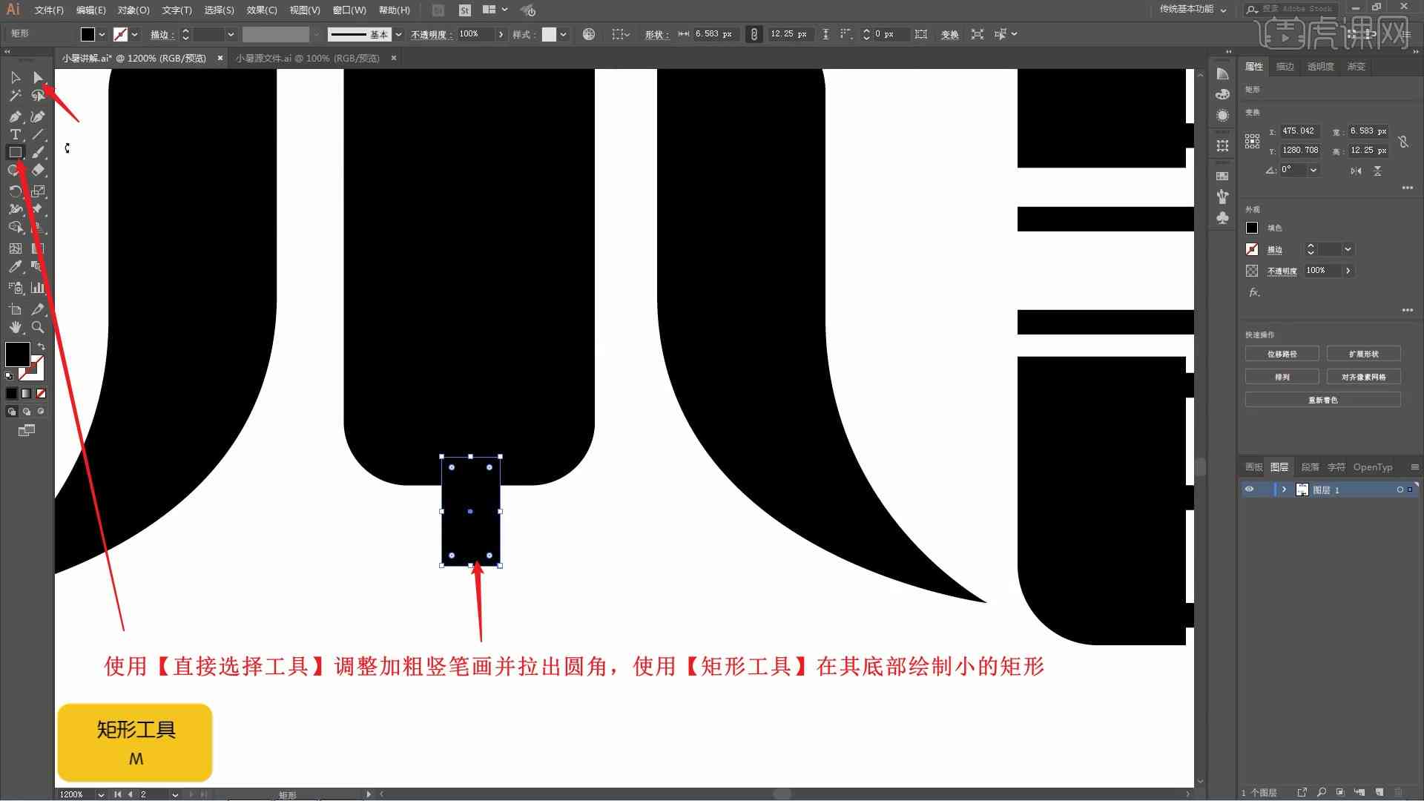The height and width of the screenshot is (801, 1424).
Task: Click 扩展形状 quick action button
Action: [1362, 353]
